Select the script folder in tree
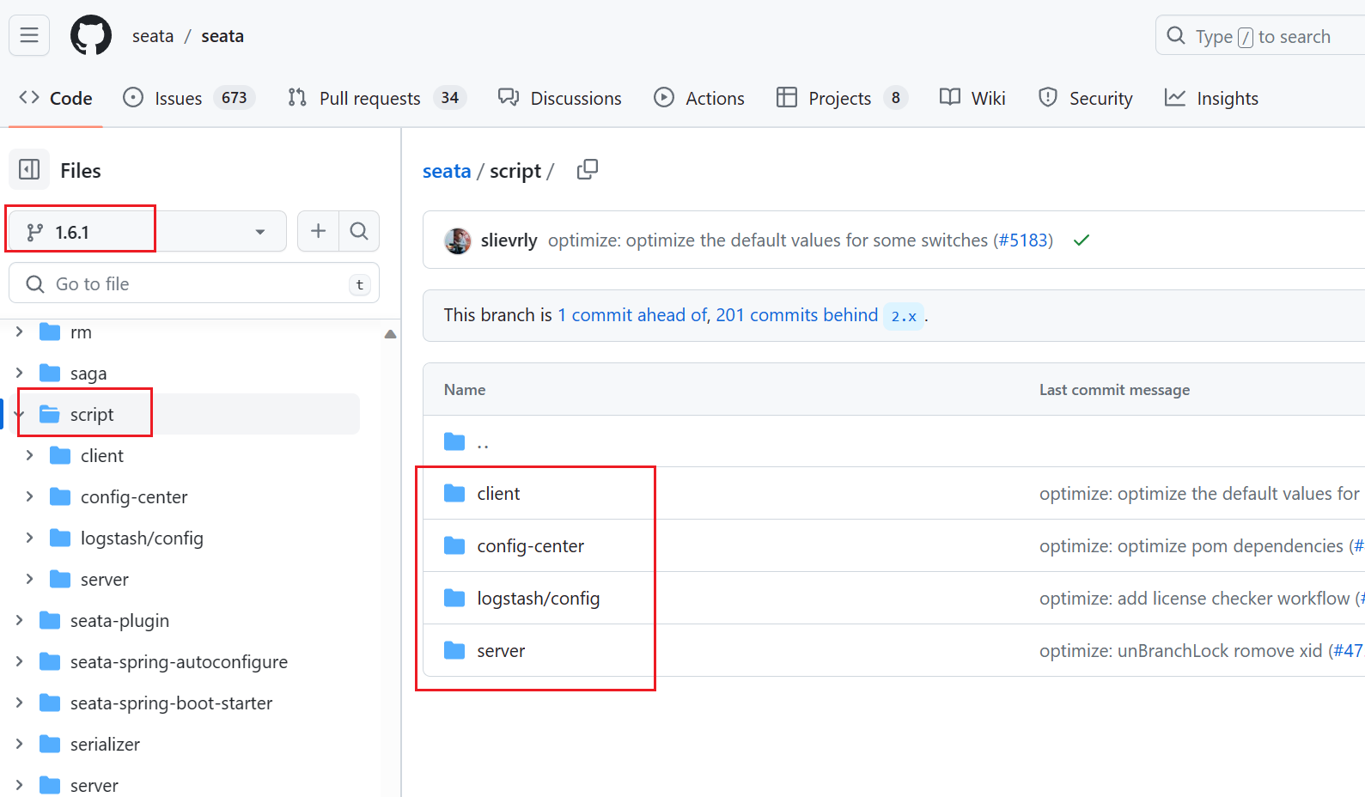The image size is (1365, 797). 92,414
